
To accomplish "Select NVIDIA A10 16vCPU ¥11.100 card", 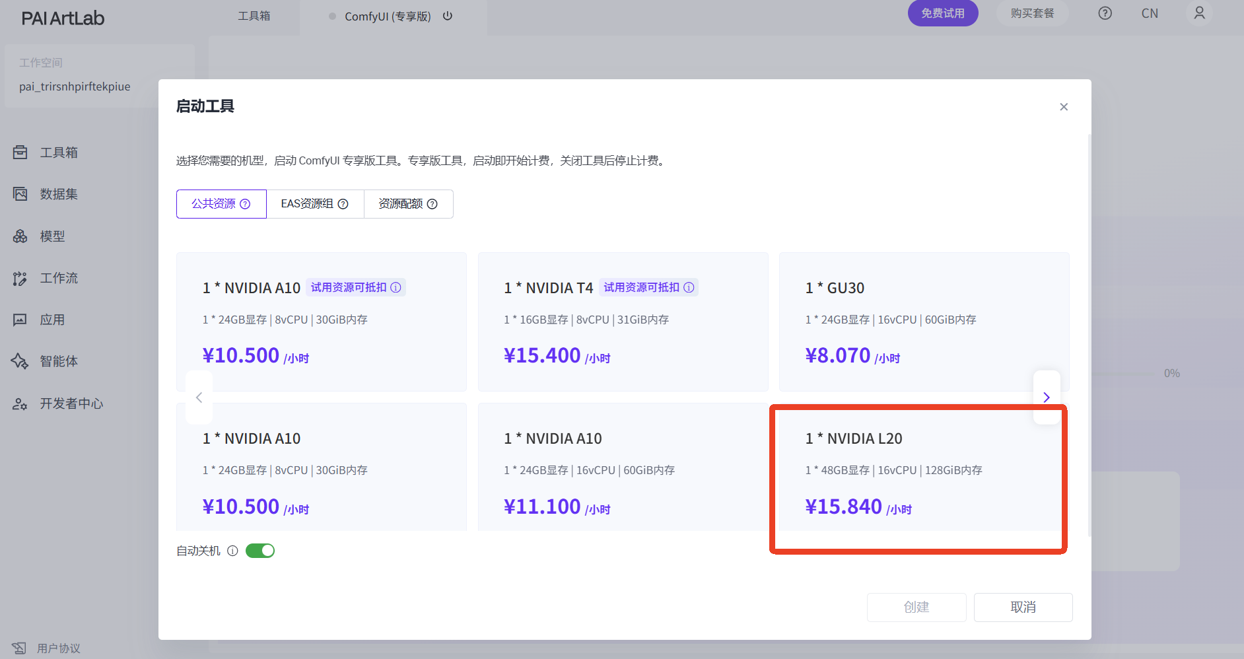I will (x=623, y=467).
